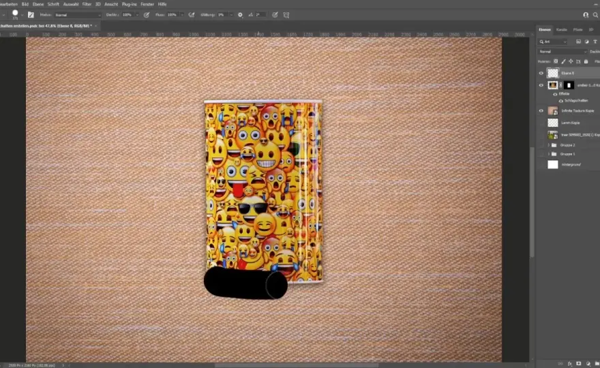
Task: Switch to the Kanäle tab
Action: click(562, 29)
